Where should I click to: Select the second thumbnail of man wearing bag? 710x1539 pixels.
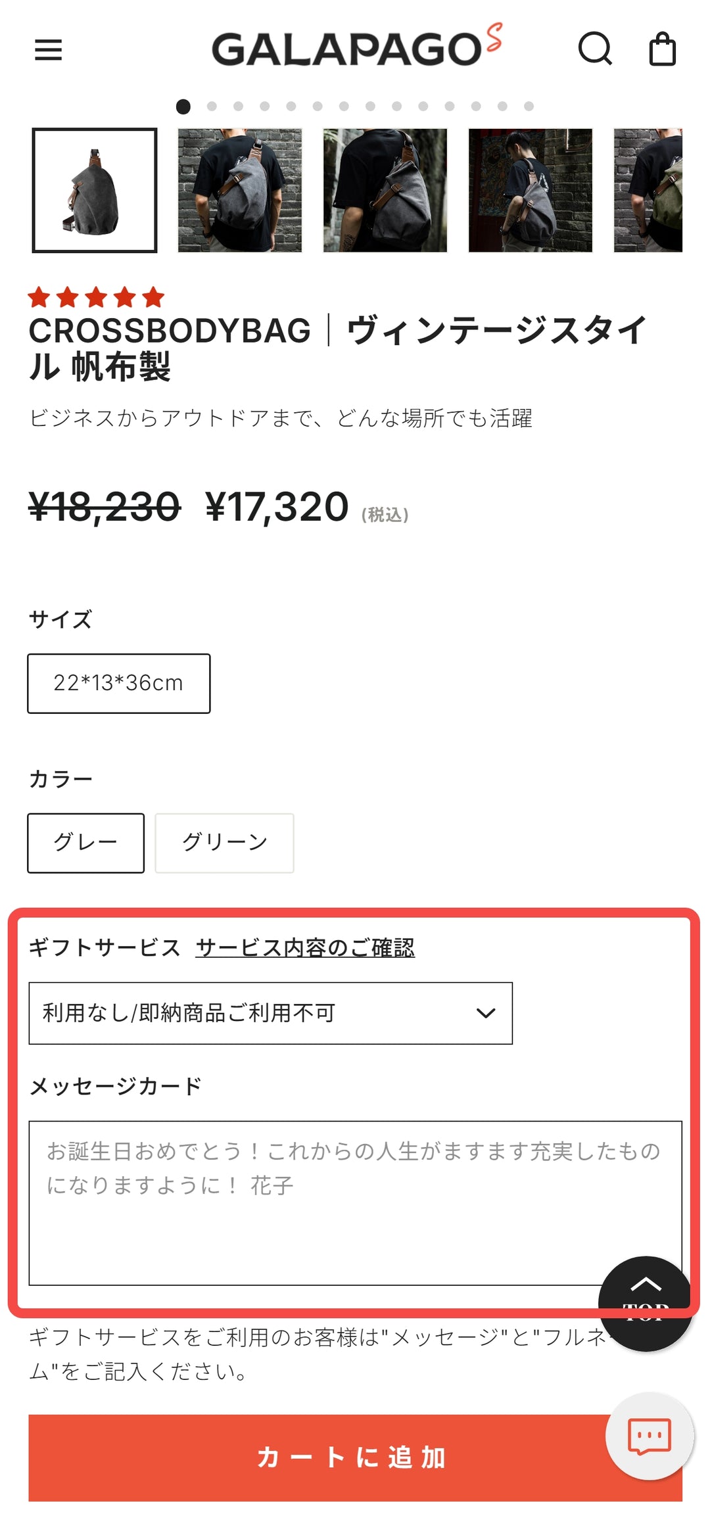click(x=240, y=190)
